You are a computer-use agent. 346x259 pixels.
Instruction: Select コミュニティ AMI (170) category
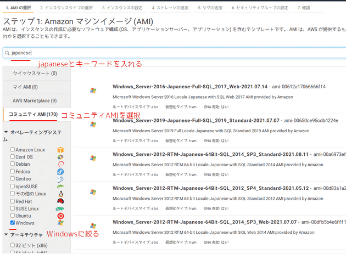coord(37,114)
